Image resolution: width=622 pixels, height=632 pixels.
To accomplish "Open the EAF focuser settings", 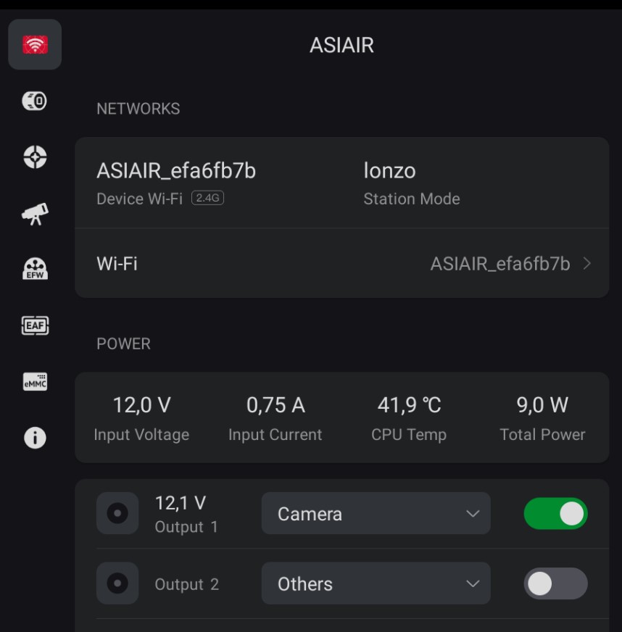I will point(35,325).
